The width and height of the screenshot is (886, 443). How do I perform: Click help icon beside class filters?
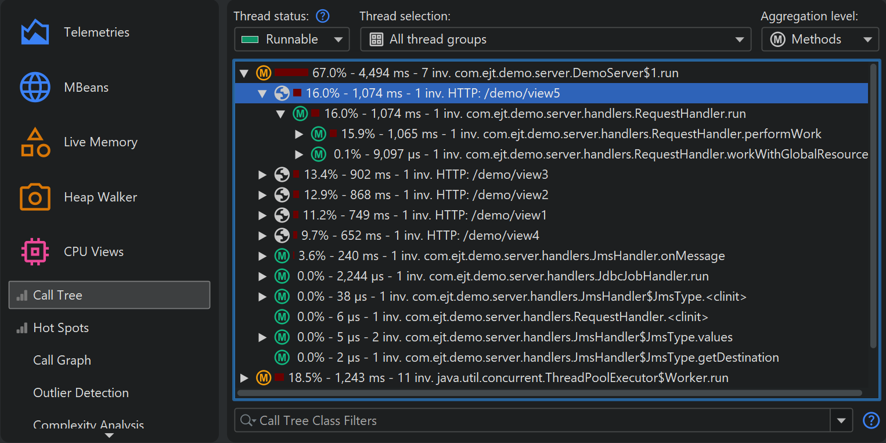pos(871,420)
